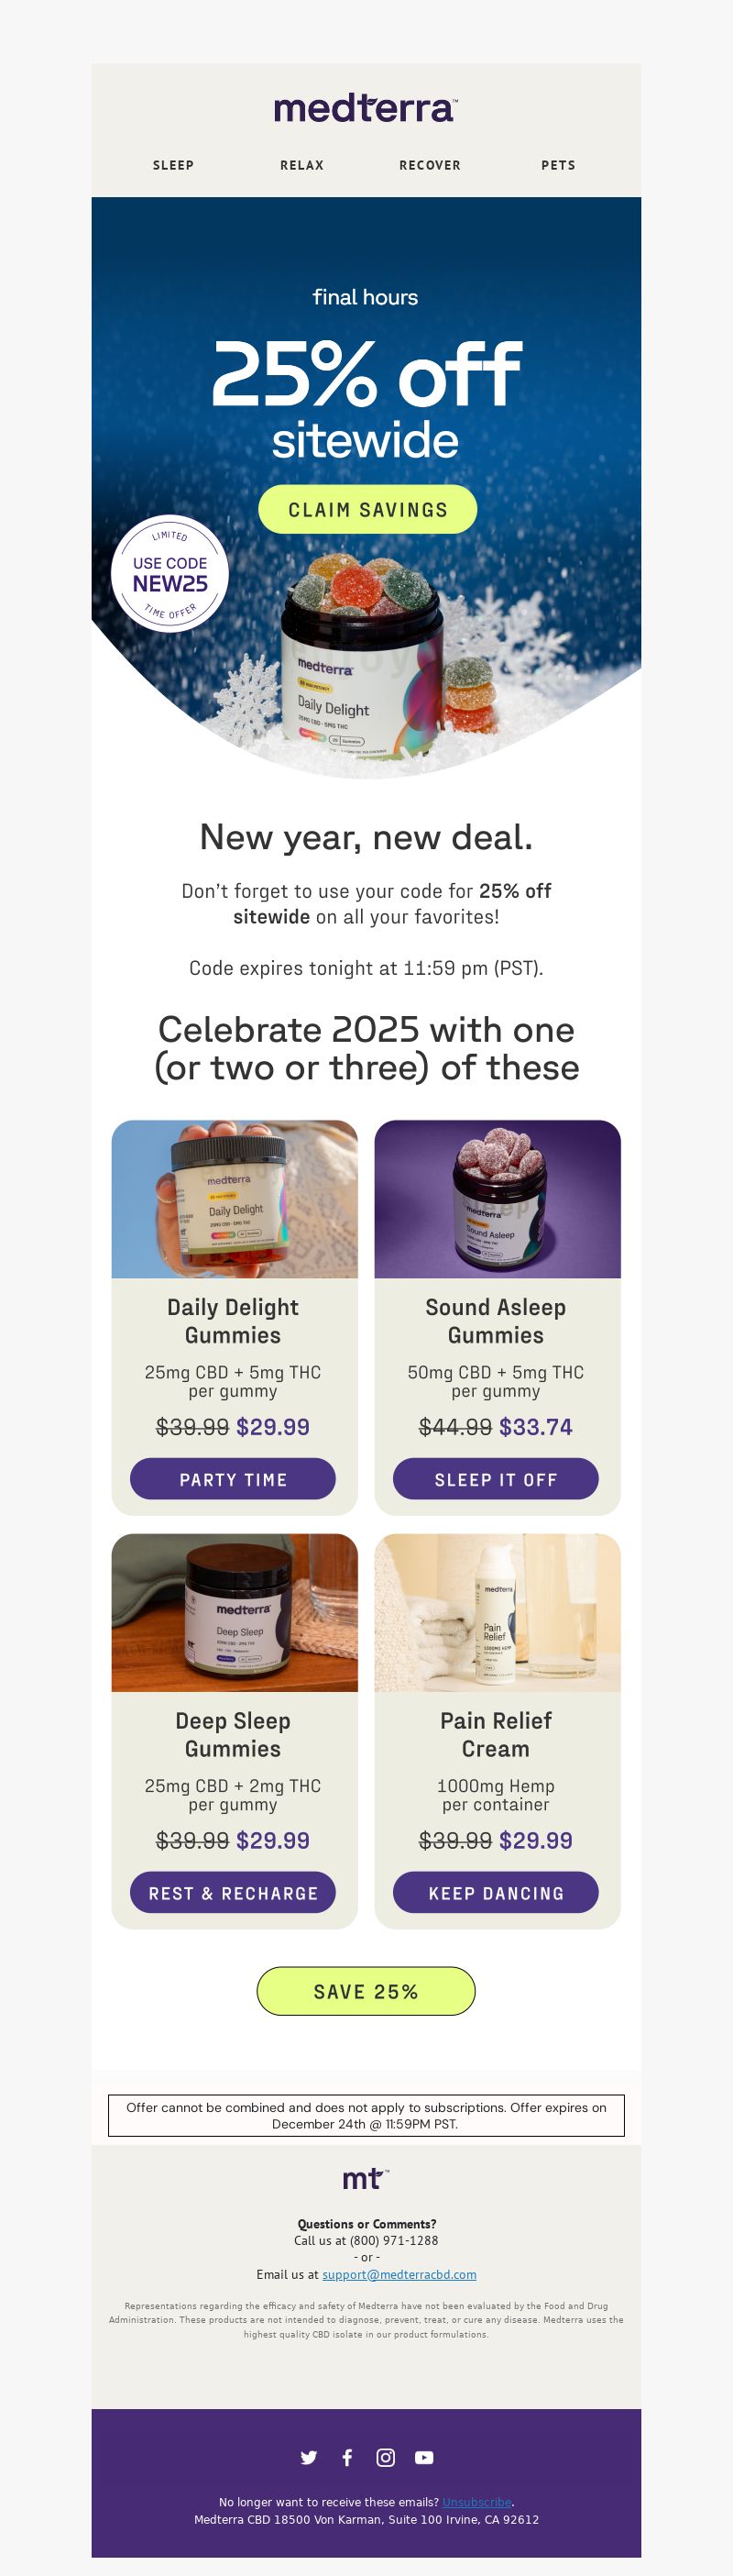Viewport: 733px width, 2576px height.
Task: Open the Pain Relief Cream product image
Action: [x=498, y=1612]
